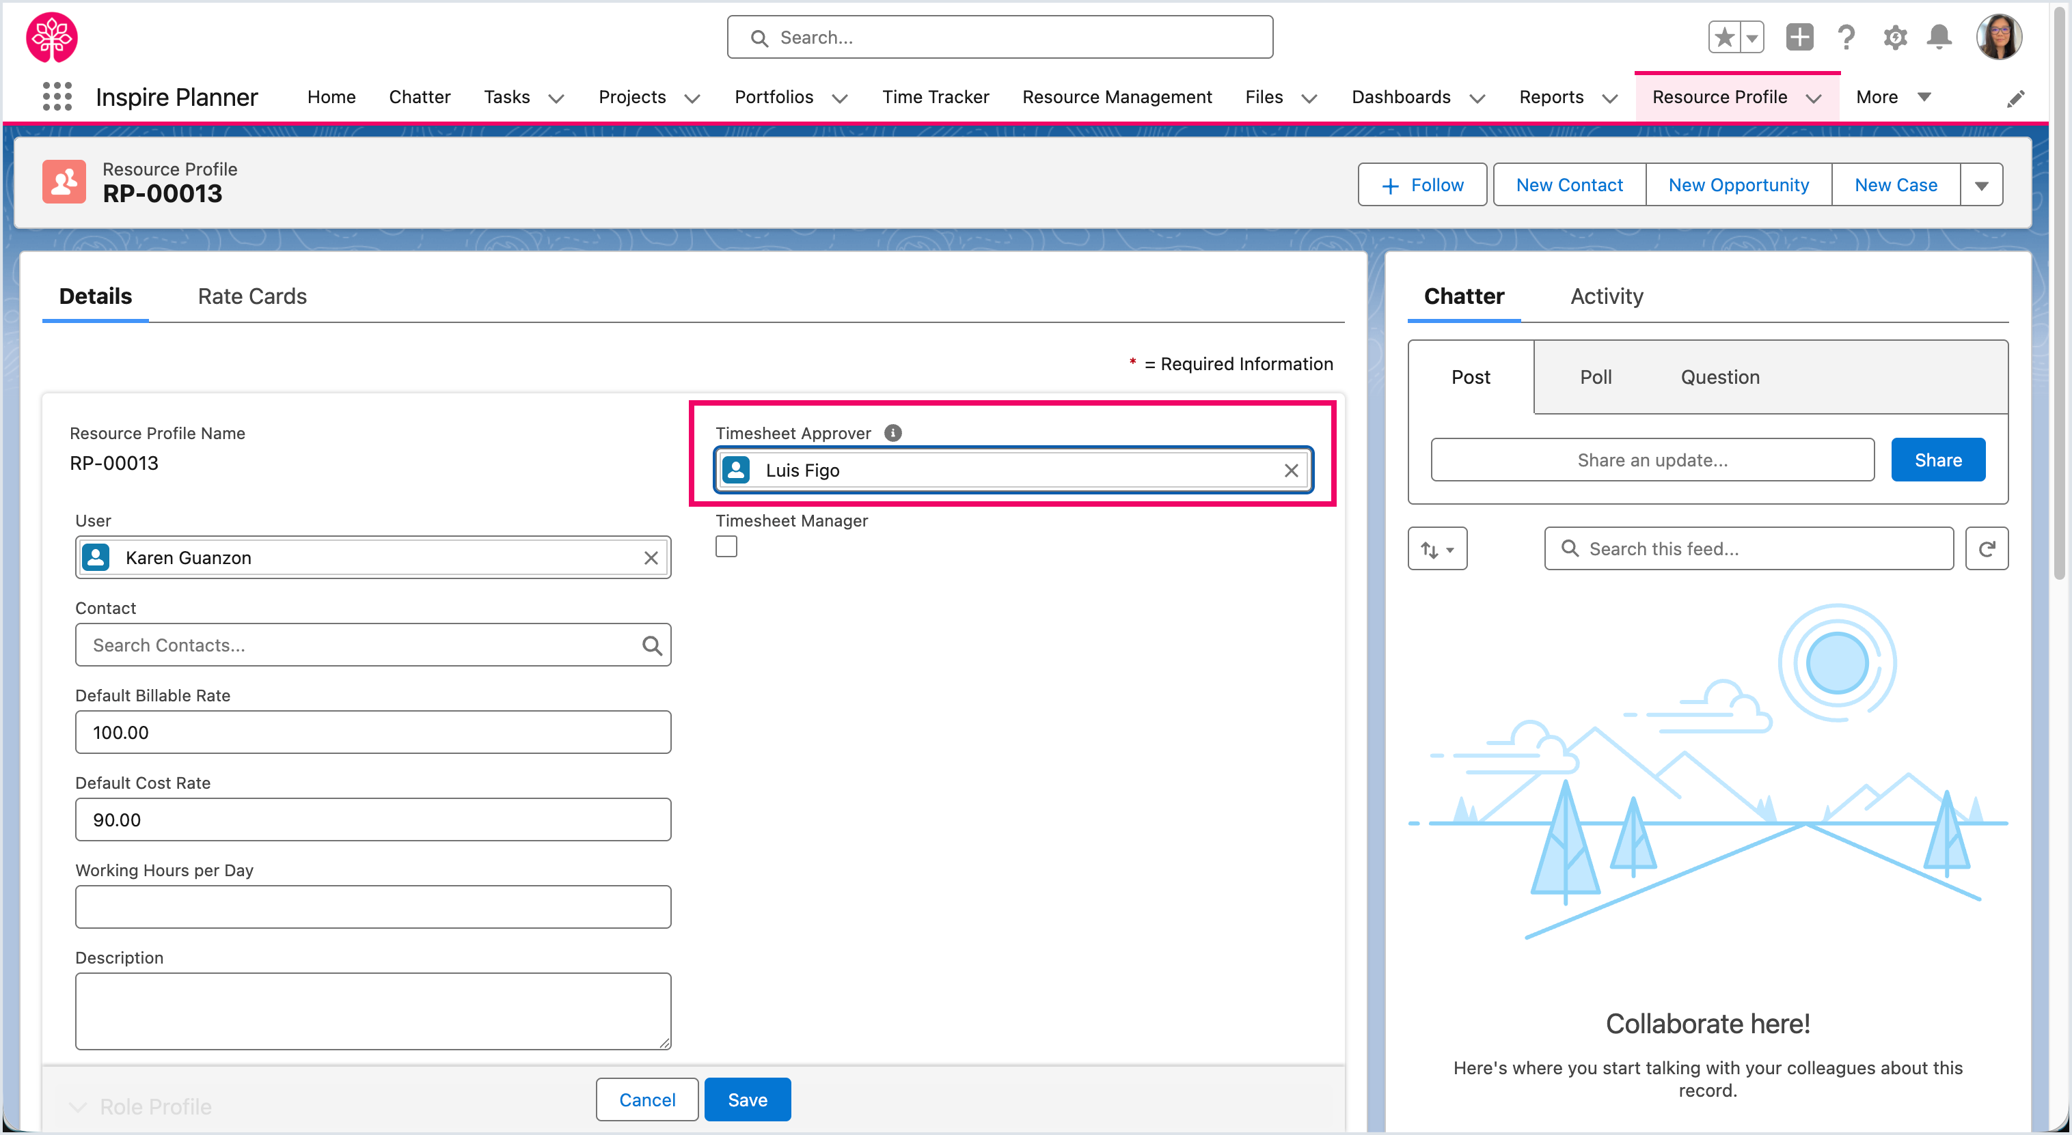This screenshot has height=1135, width=2072.
Task: Open the feed sort options dropdown
Action: pos(1436,550)
